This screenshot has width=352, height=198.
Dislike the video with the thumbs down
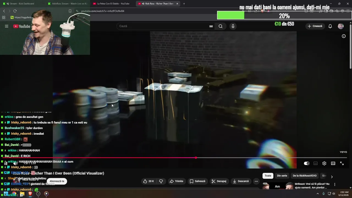[161, 181]
